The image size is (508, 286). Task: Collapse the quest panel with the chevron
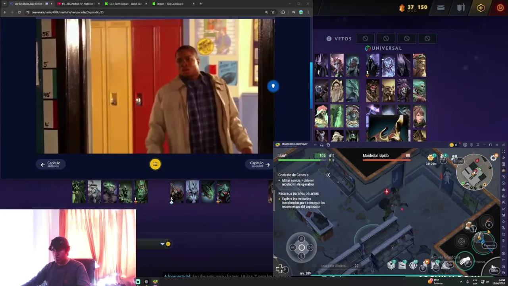(x=328, y=175)
